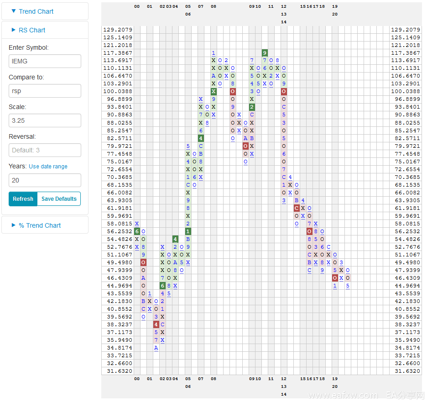This screenshot has width=427, height=402.
Task: Select red C cell in 61.9181 row
Action: (297, 208)
